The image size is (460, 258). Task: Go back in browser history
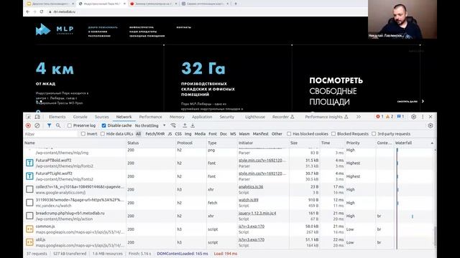28,11
